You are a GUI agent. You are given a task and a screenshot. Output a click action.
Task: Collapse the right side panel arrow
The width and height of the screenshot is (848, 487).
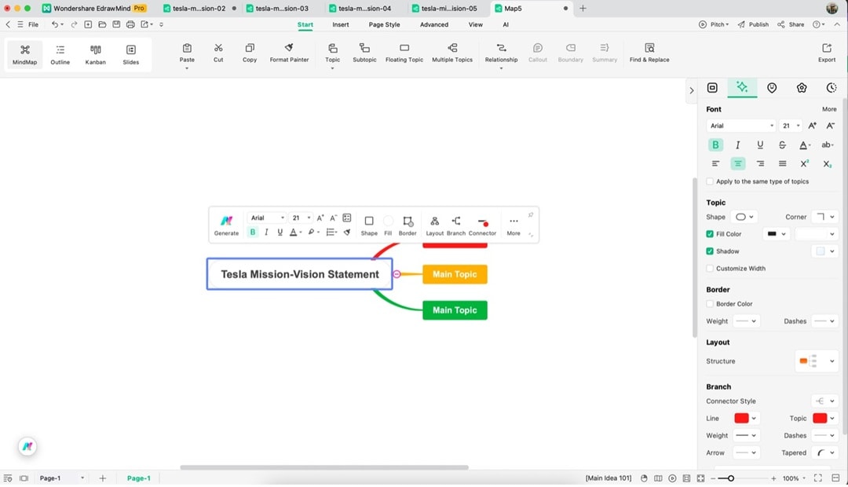point(691,90)
